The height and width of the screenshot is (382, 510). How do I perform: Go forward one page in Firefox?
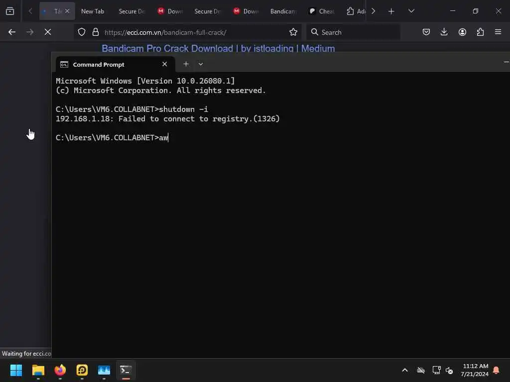click(30, 32)
